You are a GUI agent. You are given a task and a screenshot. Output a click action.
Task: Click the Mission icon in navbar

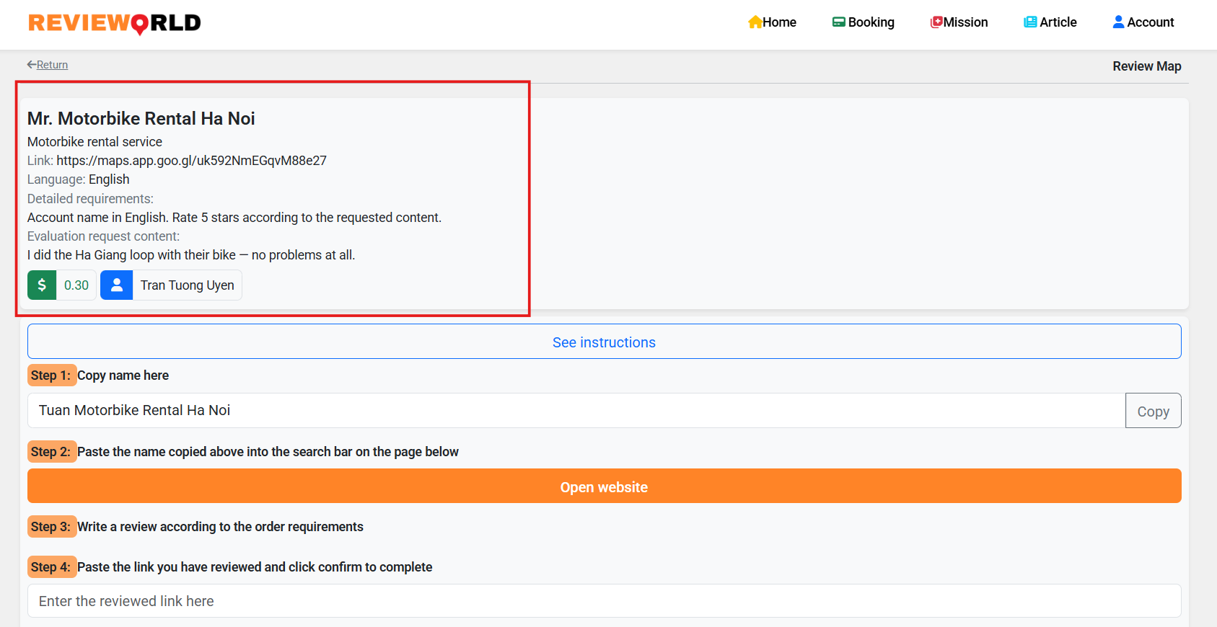click(x=936, y=22)
